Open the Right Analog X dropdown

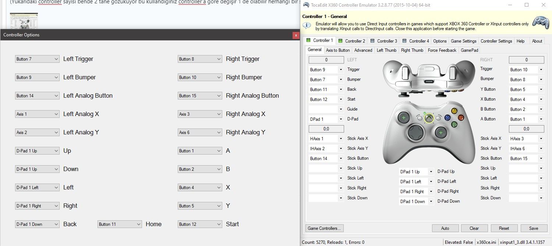[x=200, y=114]
